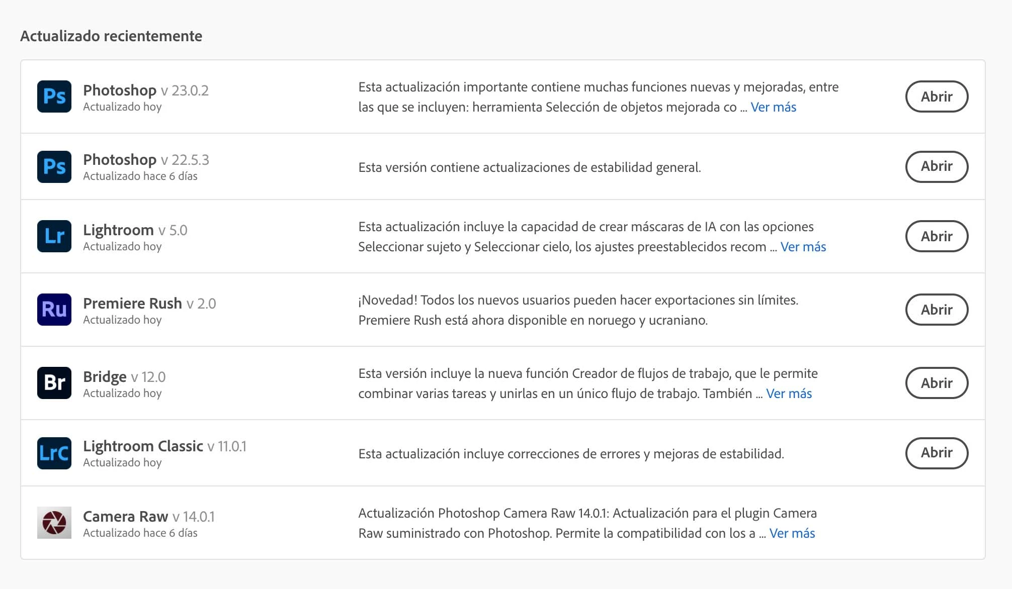
Task: Click the Photoshop v23.0.2 app icon
Action: [x=54, y=96]
